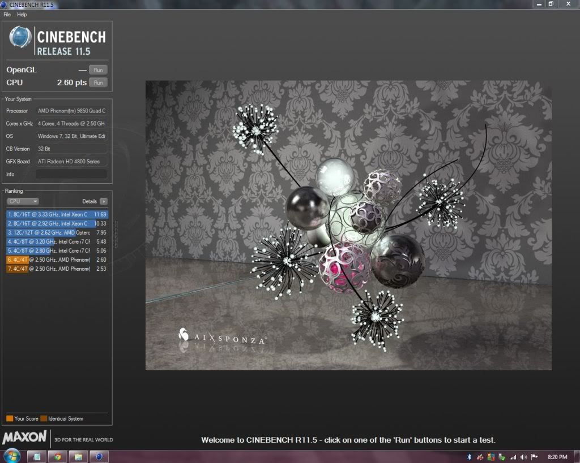This screenshot has height=463, width=580.
Task: Click the MAXON logo
Action: click(x=24, y=438)
